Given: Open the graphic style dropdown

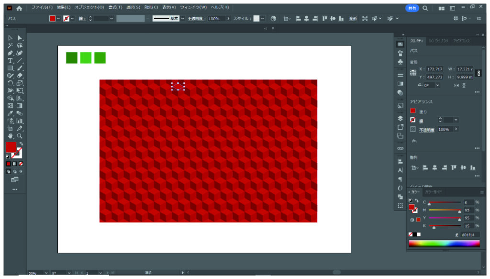Looking at the screenshot, I should [262, 19].
